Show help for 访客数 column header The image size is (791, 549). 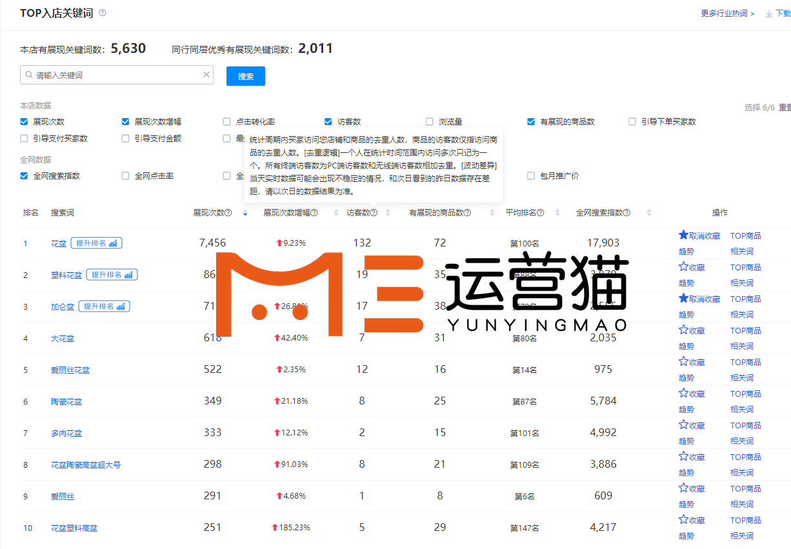374,213
